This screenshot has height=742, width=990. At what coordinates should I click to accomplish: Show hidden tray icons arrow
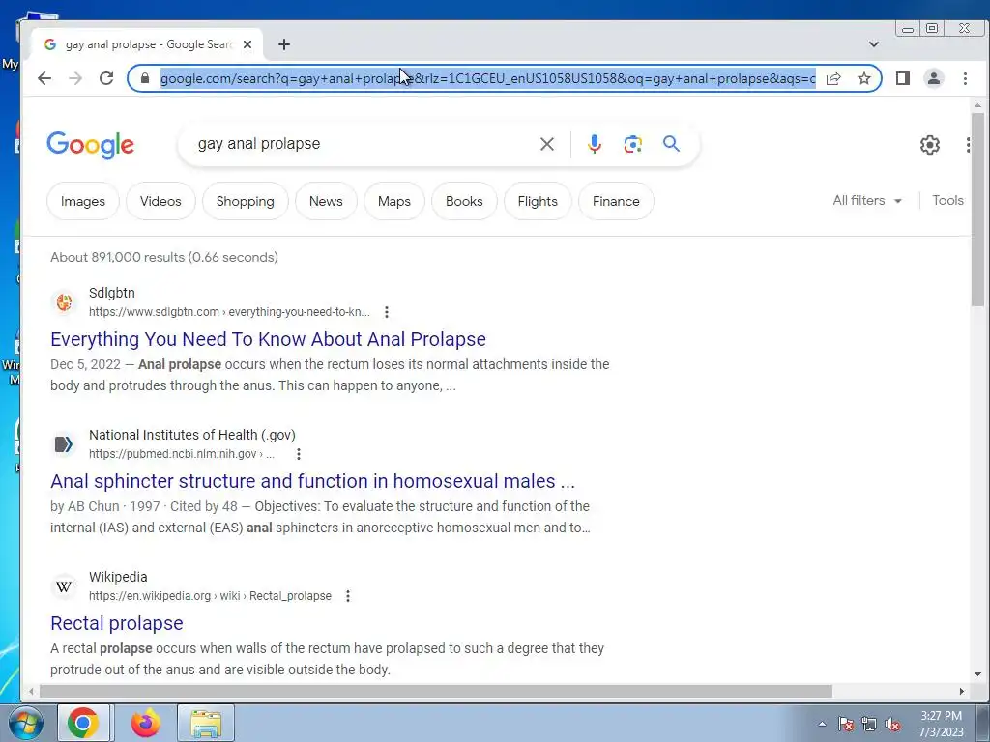tap(822, 724)
